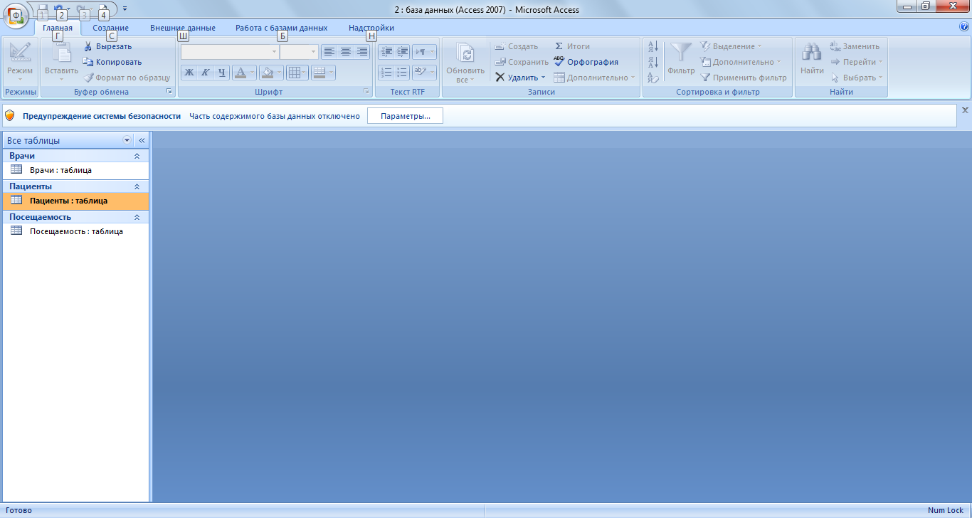Collapse the Врачи group in navigation pane

pos(137,156)
